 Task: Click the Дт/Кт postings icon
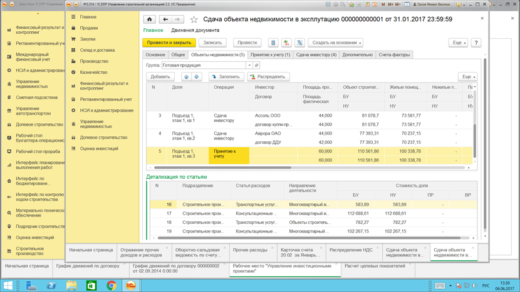(286, 43)
